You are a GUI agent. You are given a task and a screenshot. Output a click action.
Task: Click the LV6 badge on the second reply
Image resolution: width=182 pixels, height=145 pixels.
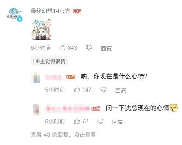click(x=96, y=108)
